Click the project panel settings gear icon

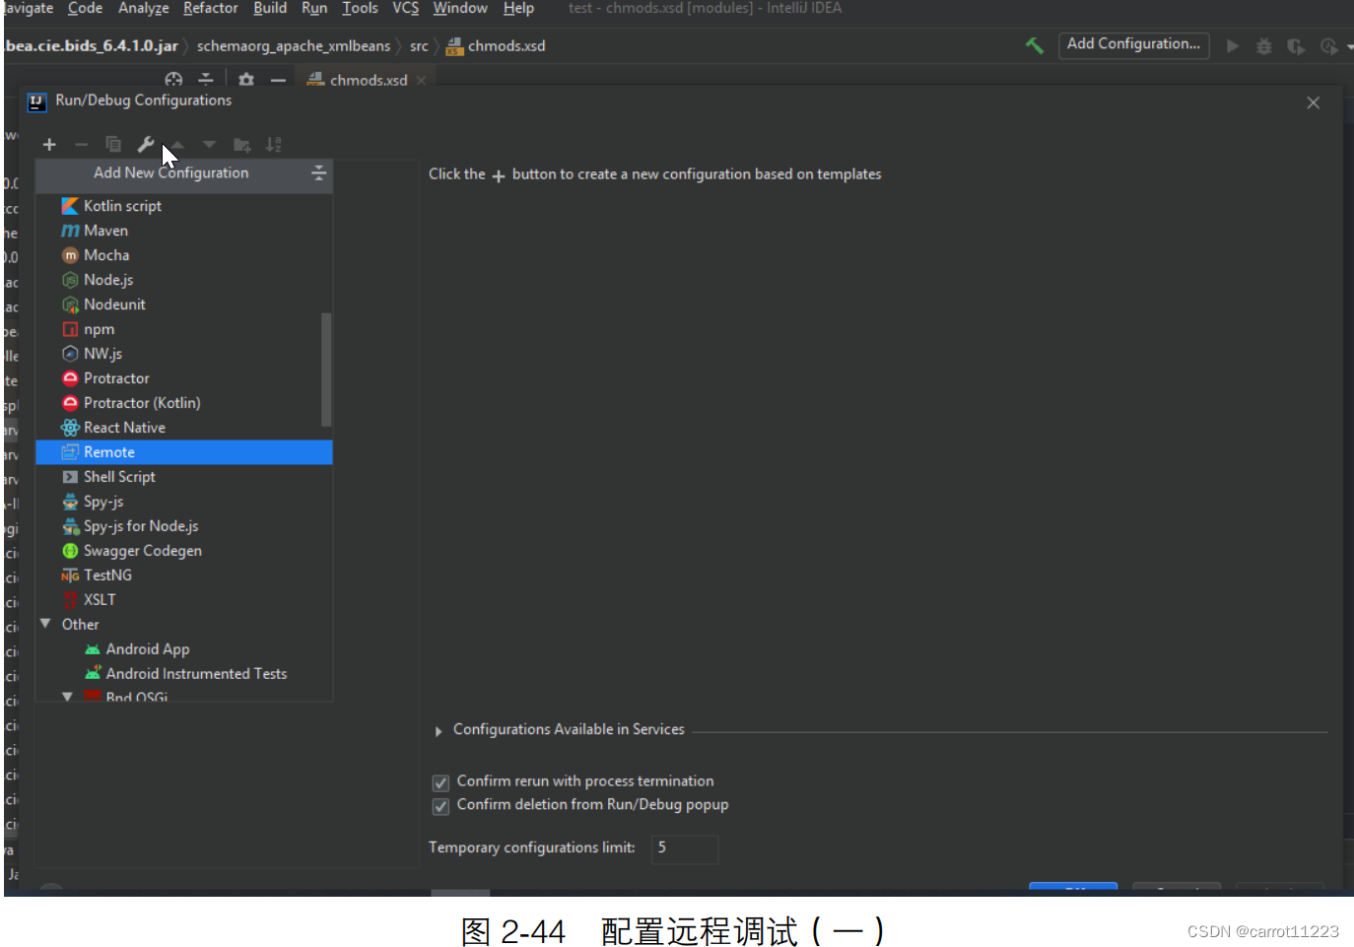tap(246, 80)
